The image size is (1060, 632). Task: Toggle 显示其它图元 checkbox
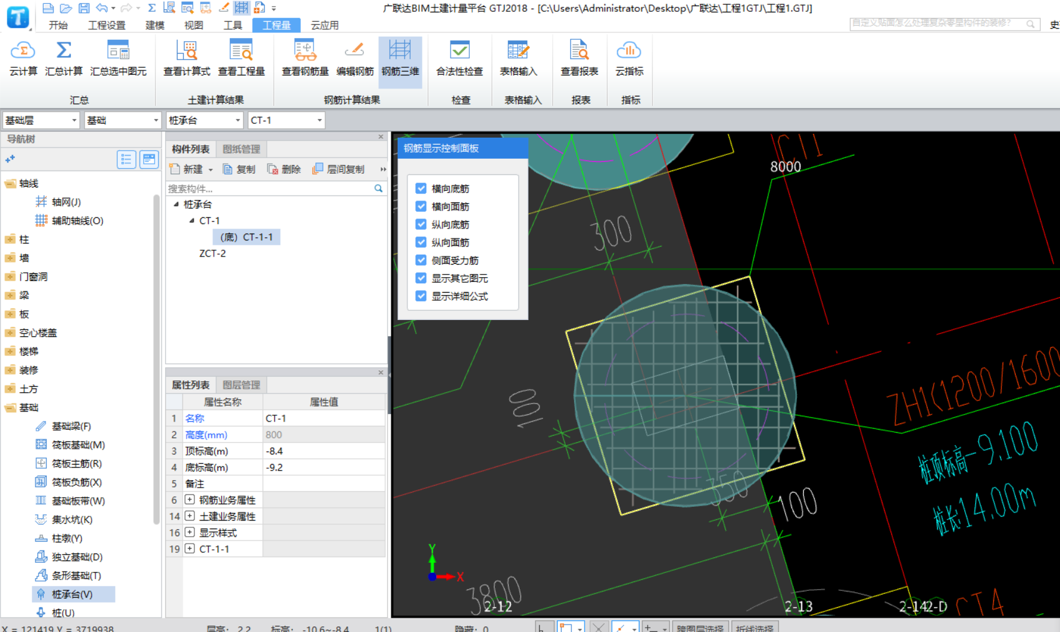coord(421,278)
